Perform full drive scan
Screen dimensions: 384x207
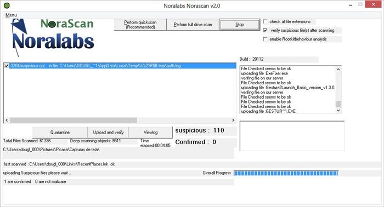pyautogui.click(x=193, y=25)
